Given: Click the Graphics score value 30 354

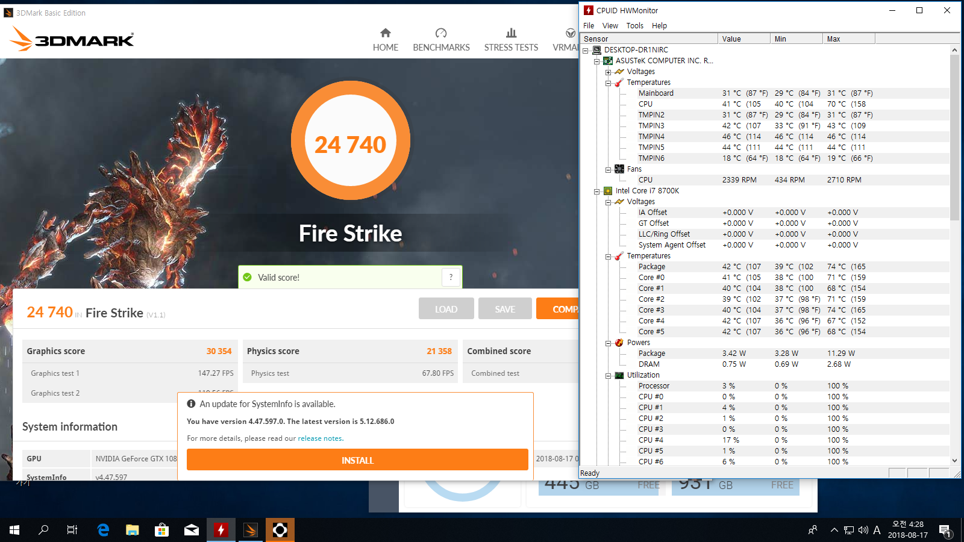Looking at the screenshot, I should (x=219, y=351).
